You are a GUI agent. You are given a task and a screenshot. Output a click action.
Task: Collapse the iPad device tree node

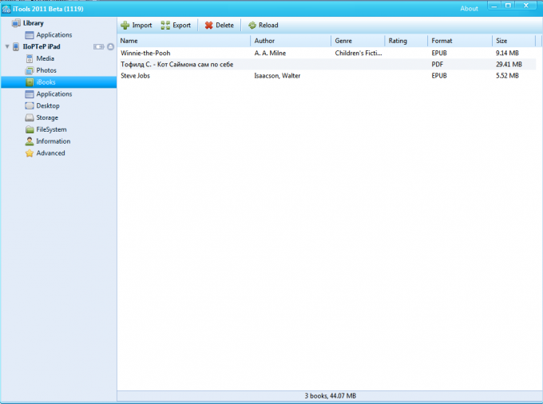coord(7,47)
